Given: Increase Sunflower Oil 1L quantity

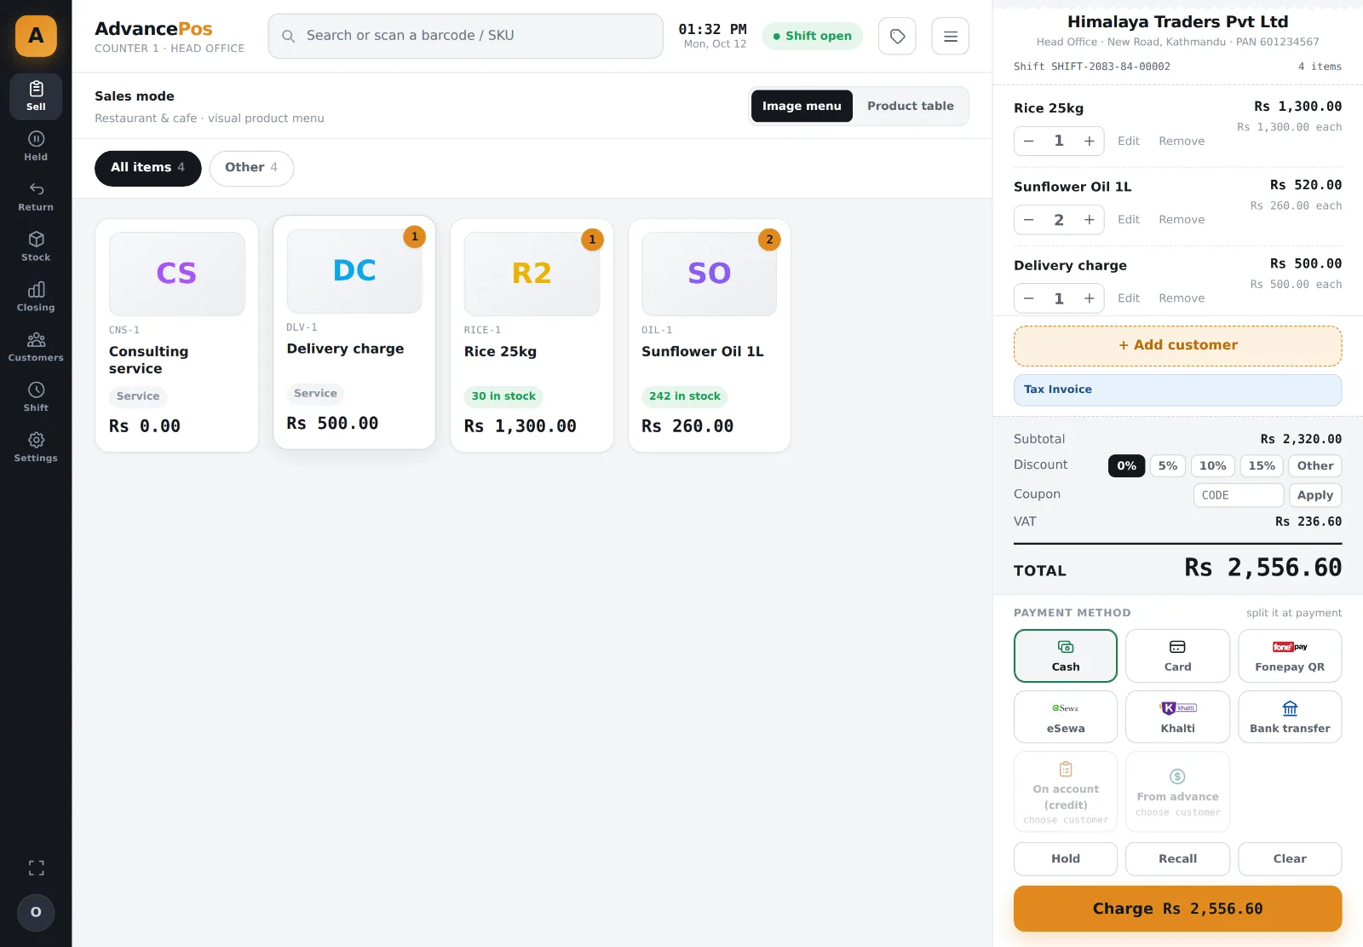Looking at the screenshot, I should (1089, 220).
